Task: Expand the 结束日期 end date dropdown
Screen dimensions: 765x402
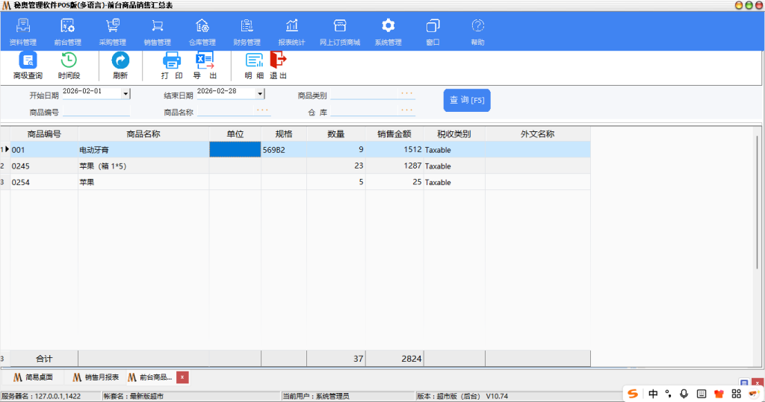Action: [x=260, y=94]
